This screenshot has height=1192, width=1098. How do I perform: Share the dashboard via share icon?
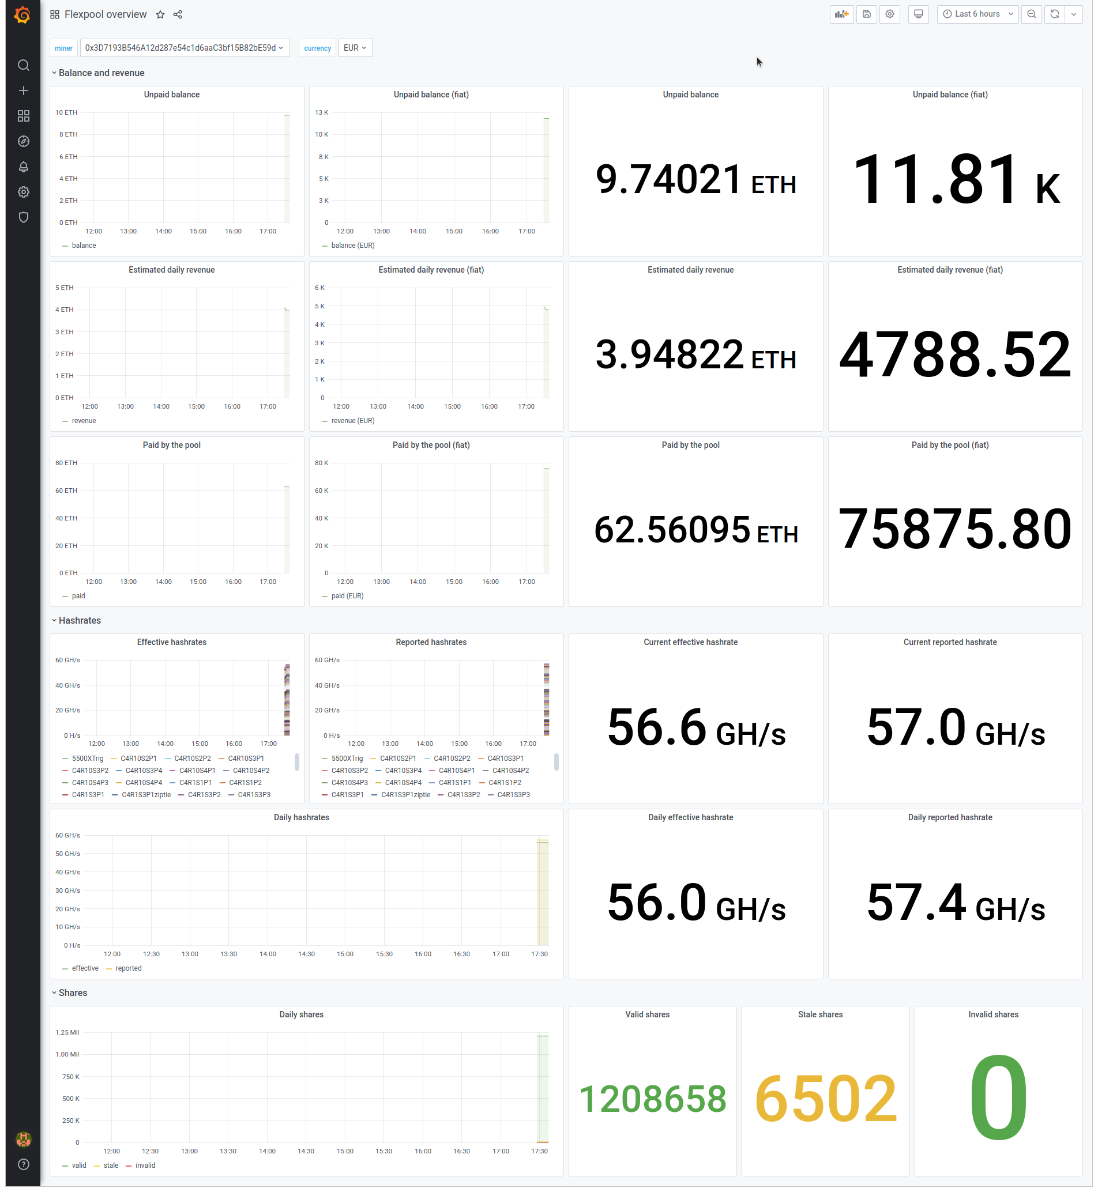tap(178, 15)
